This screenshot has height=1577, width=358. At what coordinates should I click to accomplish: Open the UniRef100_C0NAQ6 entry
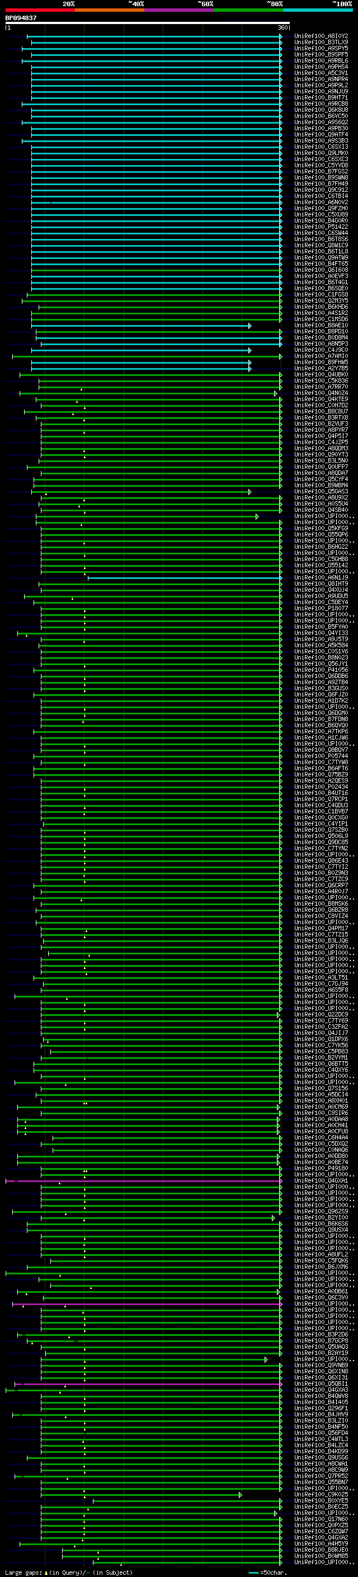pyautogui.click(x=321, y=1150)
